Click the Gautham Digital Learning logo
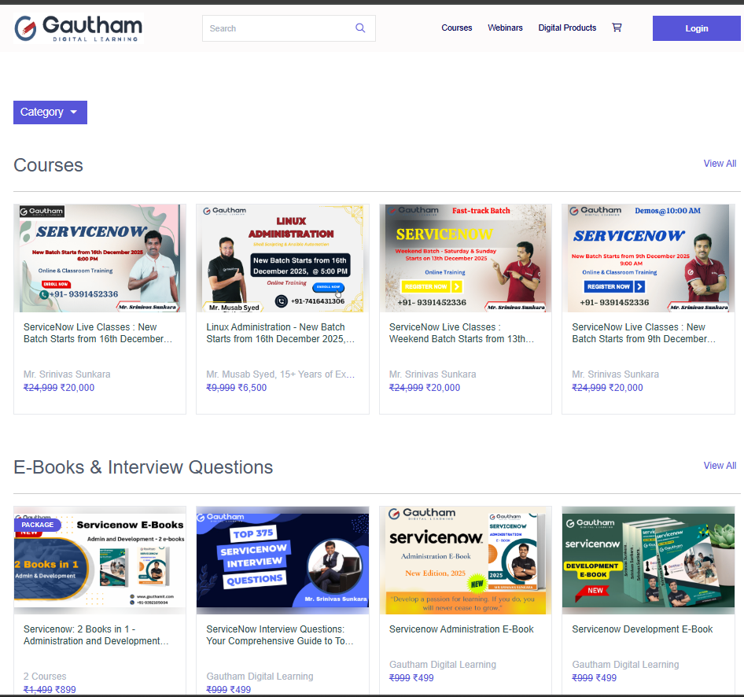The width and height of the screenshot is (744, 697). tap(76, 28)
